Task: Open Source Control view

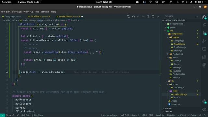Action: [204, 33]
